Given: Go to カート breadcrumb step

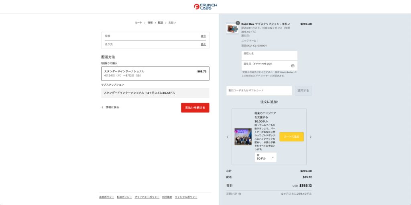Looking at the screenshot, I should coord(138,23).
